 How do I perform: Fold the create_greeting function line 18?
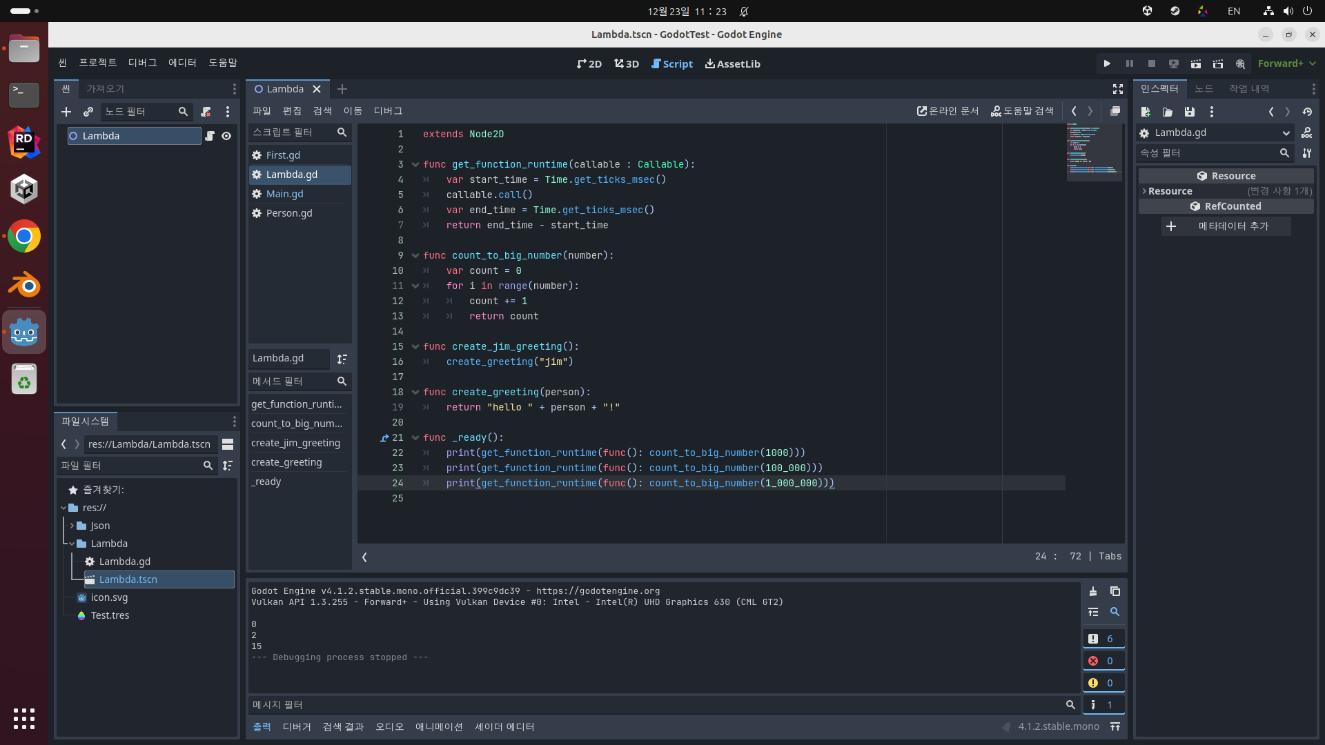pos(415,392)
